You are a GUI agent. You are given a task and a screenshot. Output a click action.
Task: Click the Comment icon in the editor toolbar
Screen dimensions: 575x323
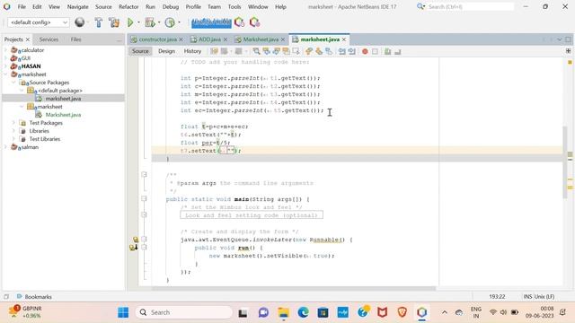point(387,51)
